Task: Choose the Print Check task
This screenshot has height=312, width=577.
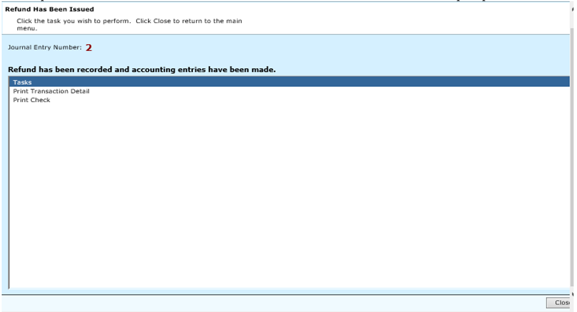Action: pos(31,100)
